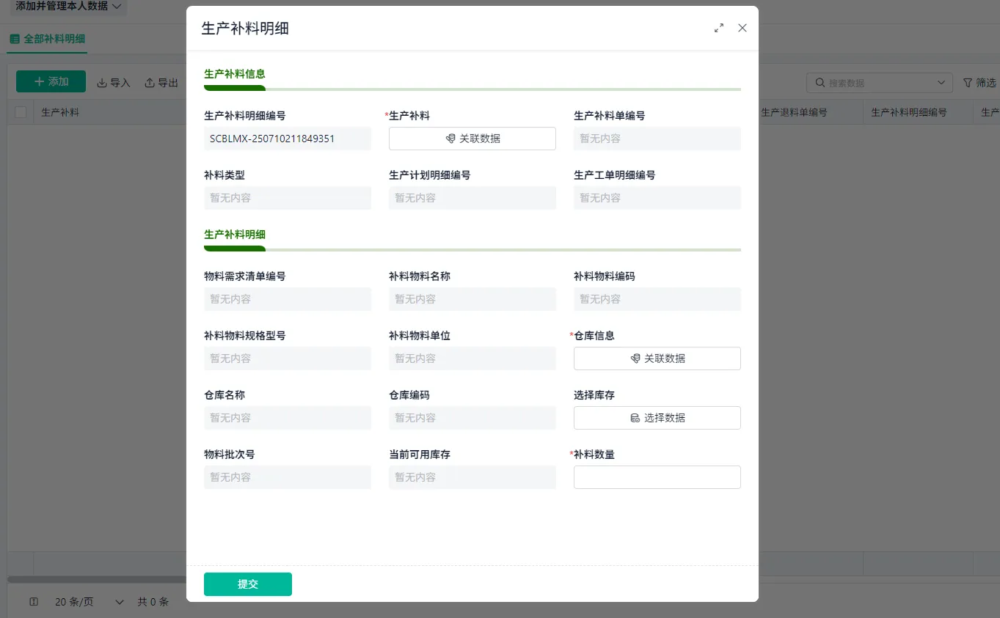Toggle the select-all checkbox in table header
Screen dimensions: 1000x618
point(21,112)
